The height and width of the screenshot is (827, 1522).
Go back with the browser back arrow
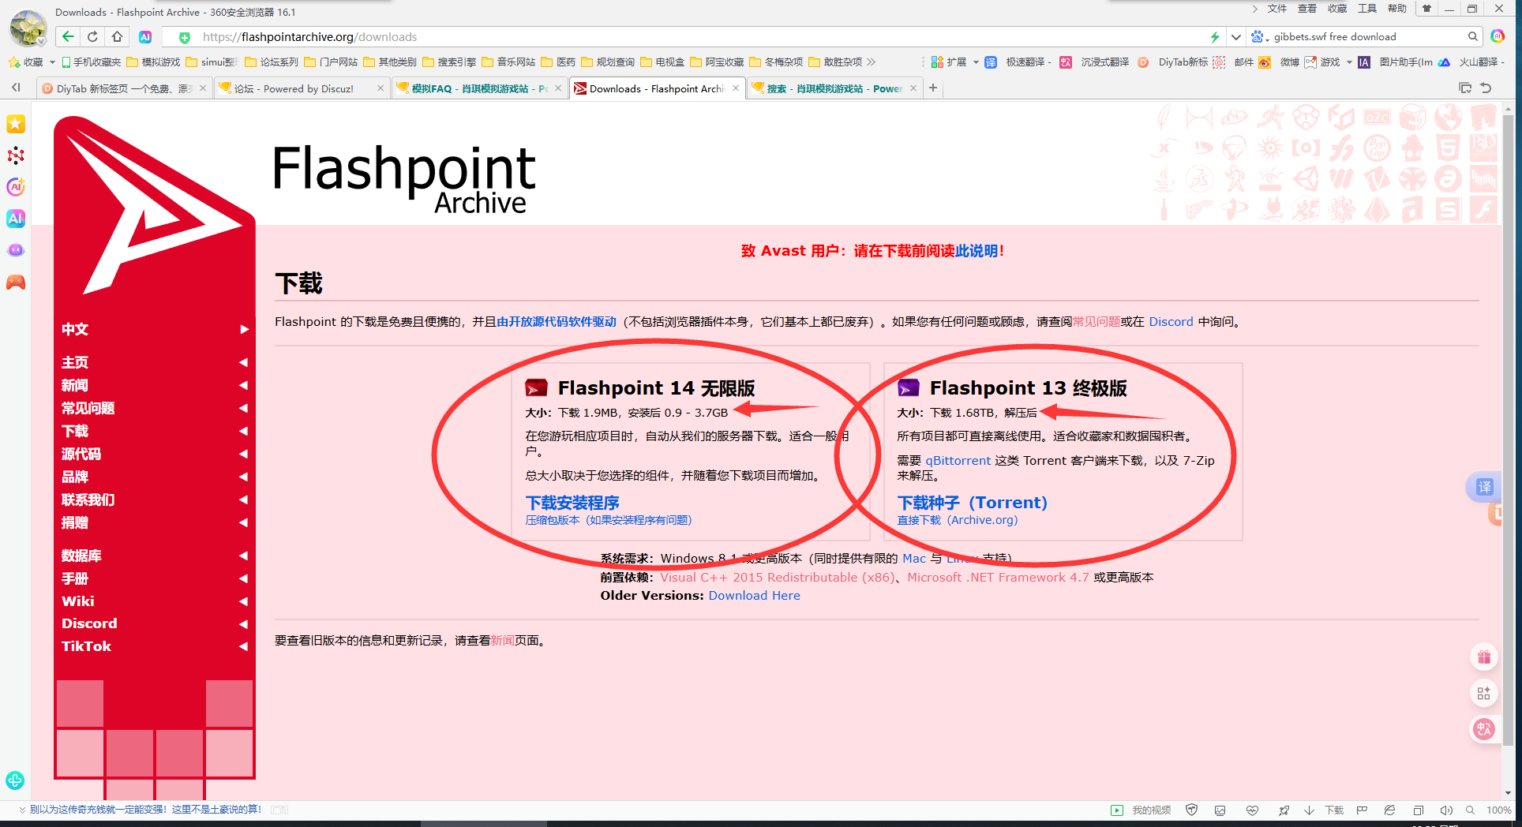click(68, 36)
